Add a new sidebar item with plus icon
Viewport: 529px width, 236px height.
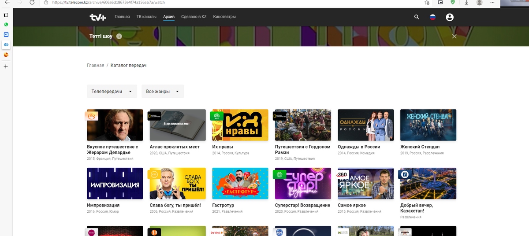pos(6,66)
